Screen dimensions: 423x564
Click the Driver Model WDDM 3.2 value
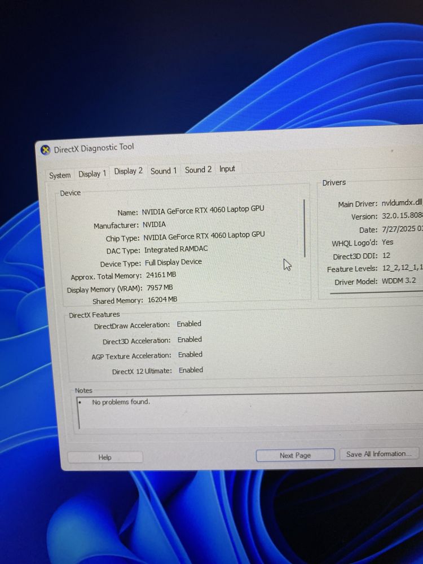click(399, 280)
